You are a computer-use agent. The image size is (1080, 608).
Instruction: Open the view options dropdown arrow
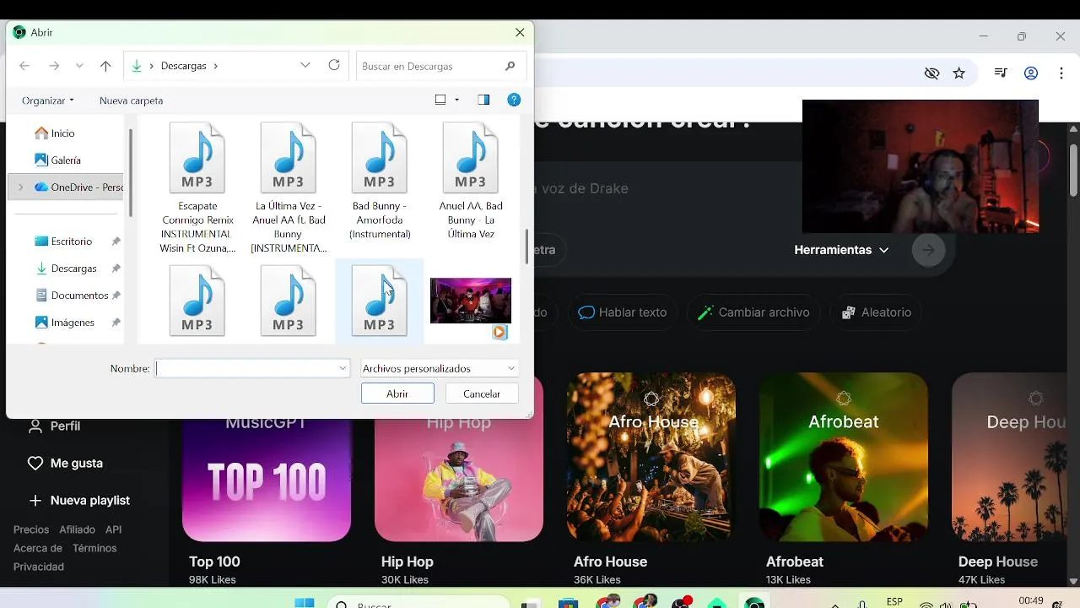[457, 100]
